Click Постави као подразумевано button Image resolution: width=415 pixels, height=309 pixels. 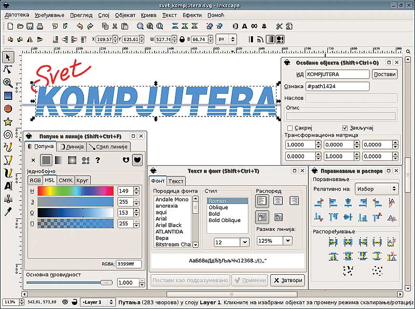[x=190, y=280]
